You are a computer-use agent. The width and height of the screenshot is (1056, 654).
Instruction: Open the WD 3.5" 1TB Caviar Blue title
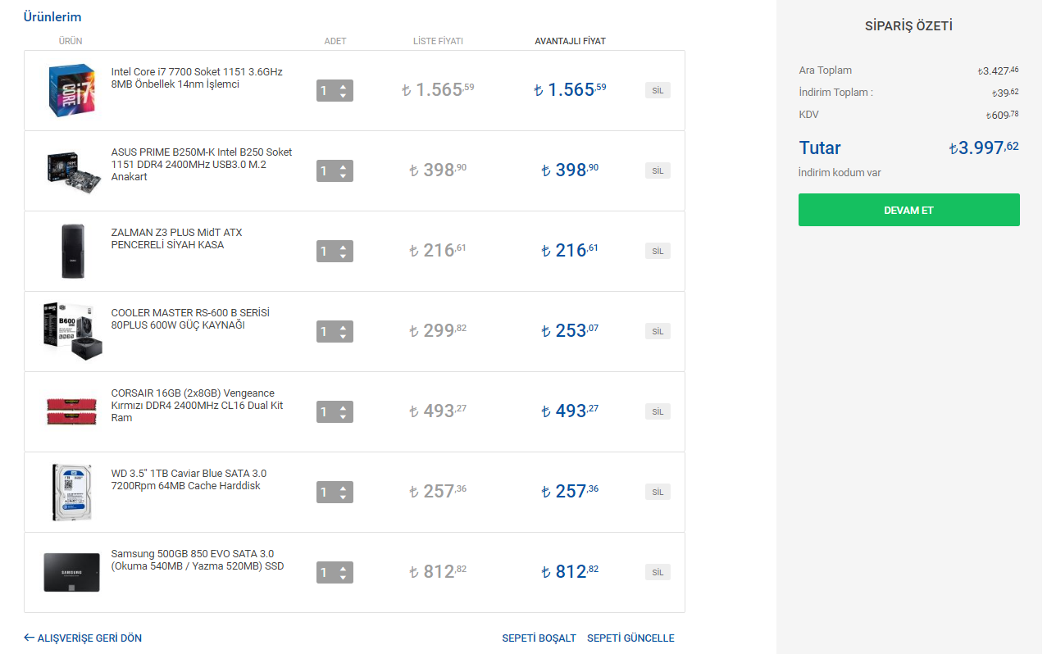click(189, 479)
